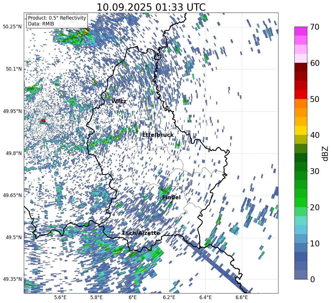Click the Esch/Alzette city label

click(141, 233)
